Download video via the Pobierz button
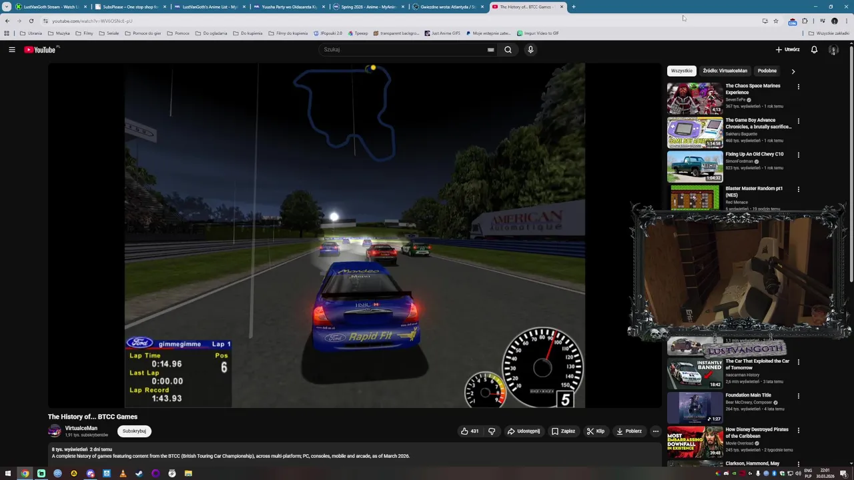Image resolution: width=854 pixels, height=480 pixels. 628,431
